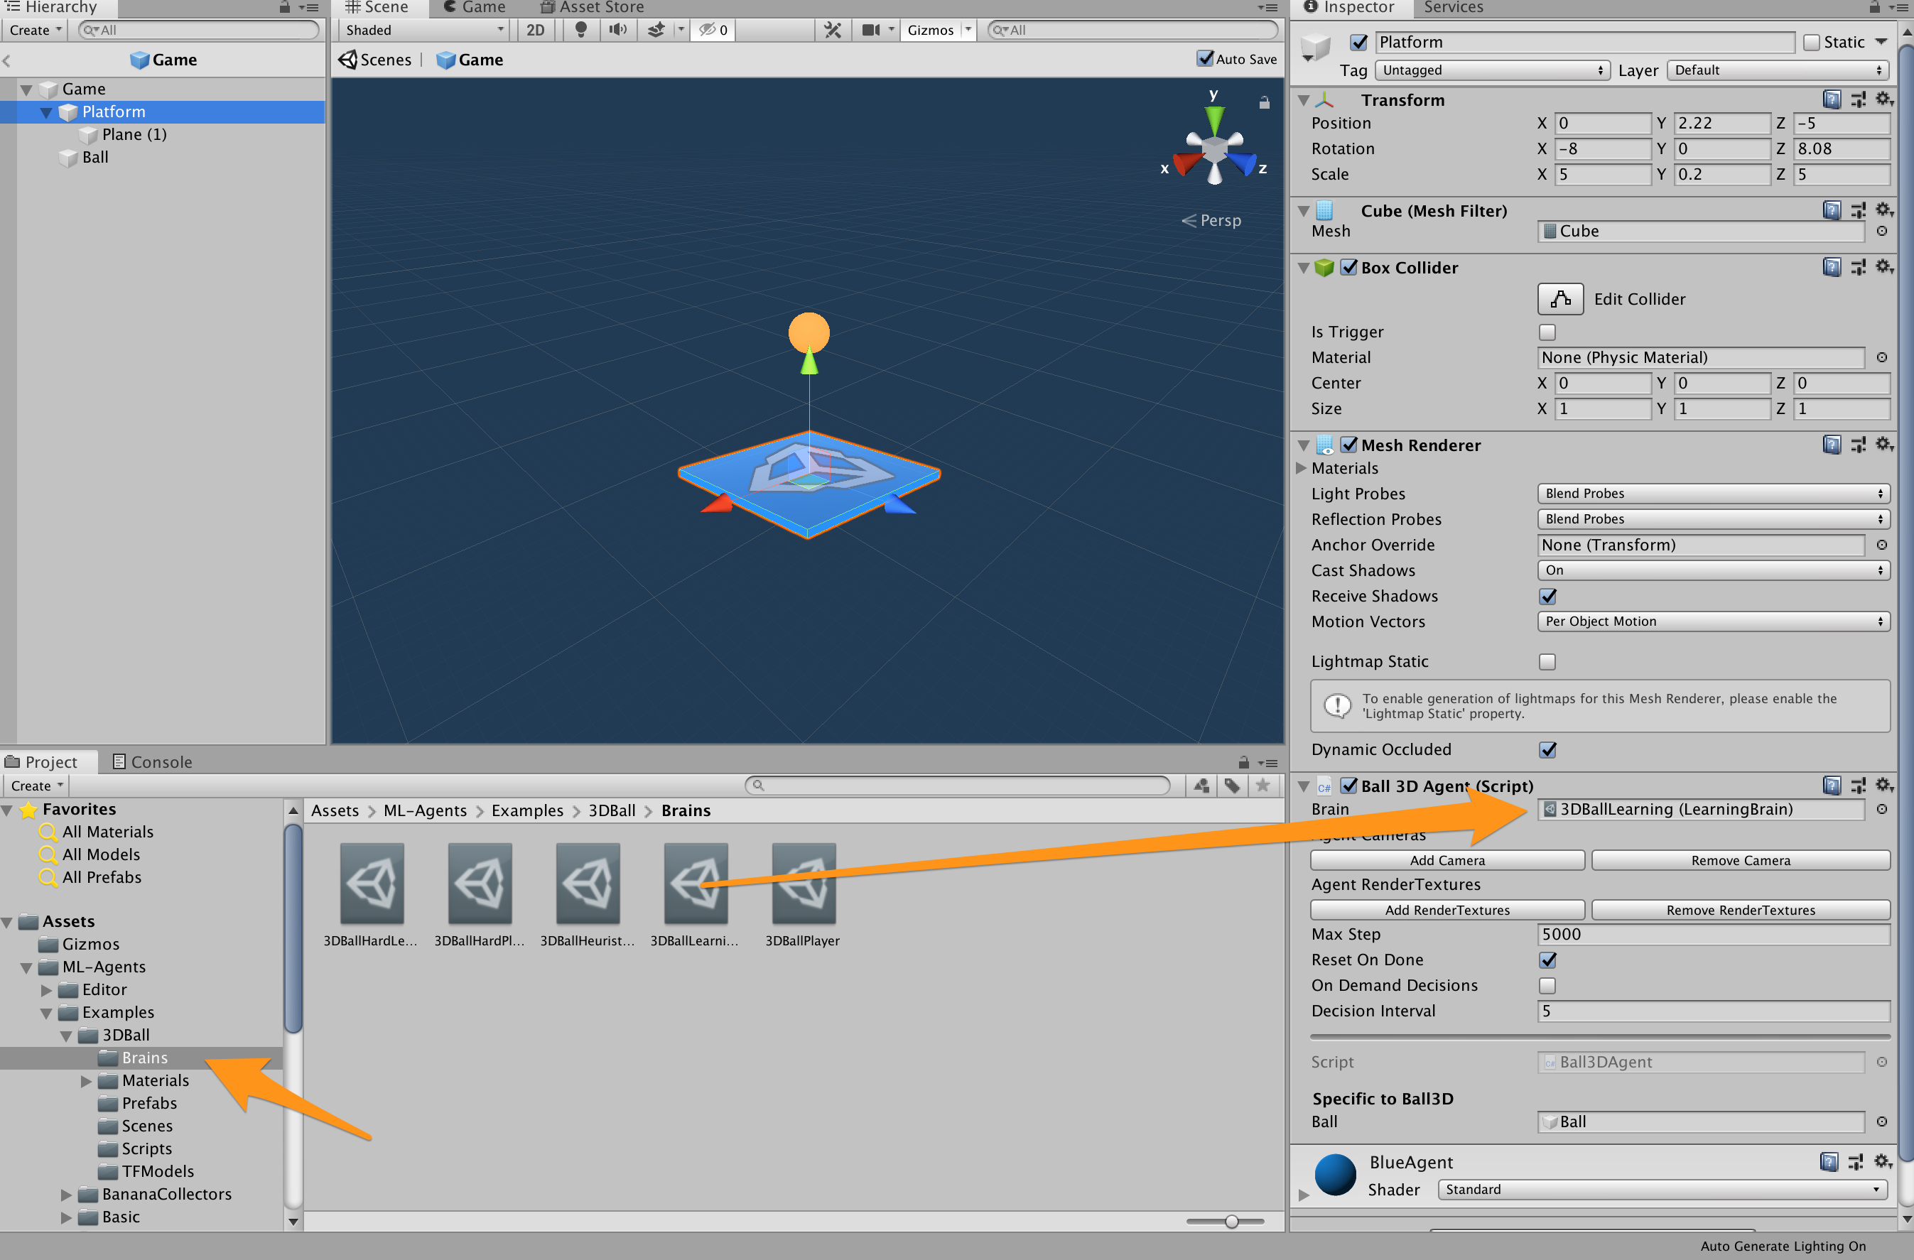Toggle scene lighting bulb icon
The image size is (1914, 1260).
[580, 30]
